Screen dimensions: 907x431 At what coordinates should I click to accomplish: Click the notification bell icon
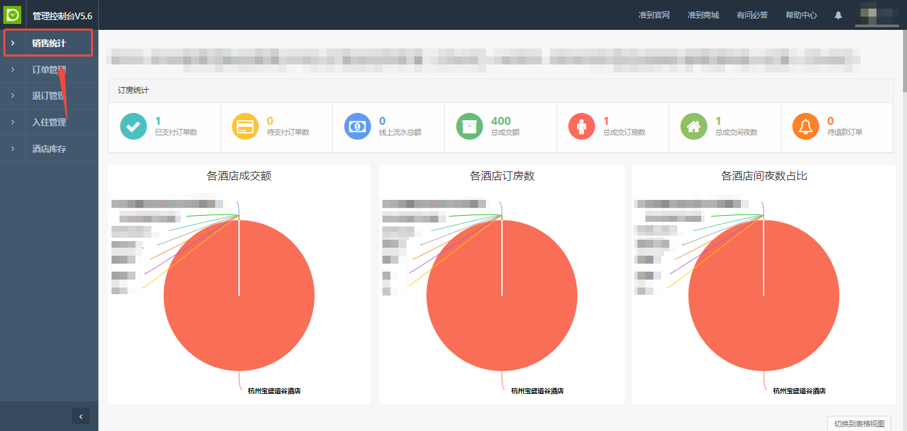tap(838, 15)
